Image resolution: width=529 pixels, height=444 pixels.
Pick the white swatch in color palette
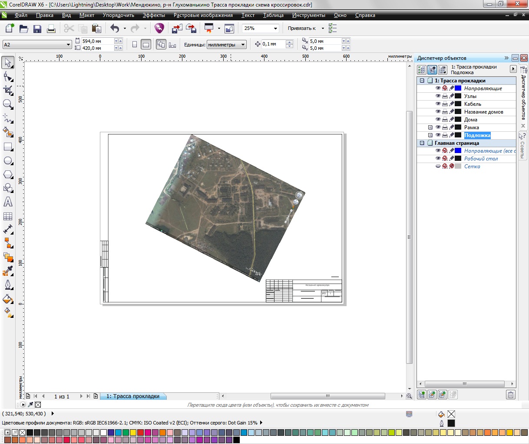point(103,433)
